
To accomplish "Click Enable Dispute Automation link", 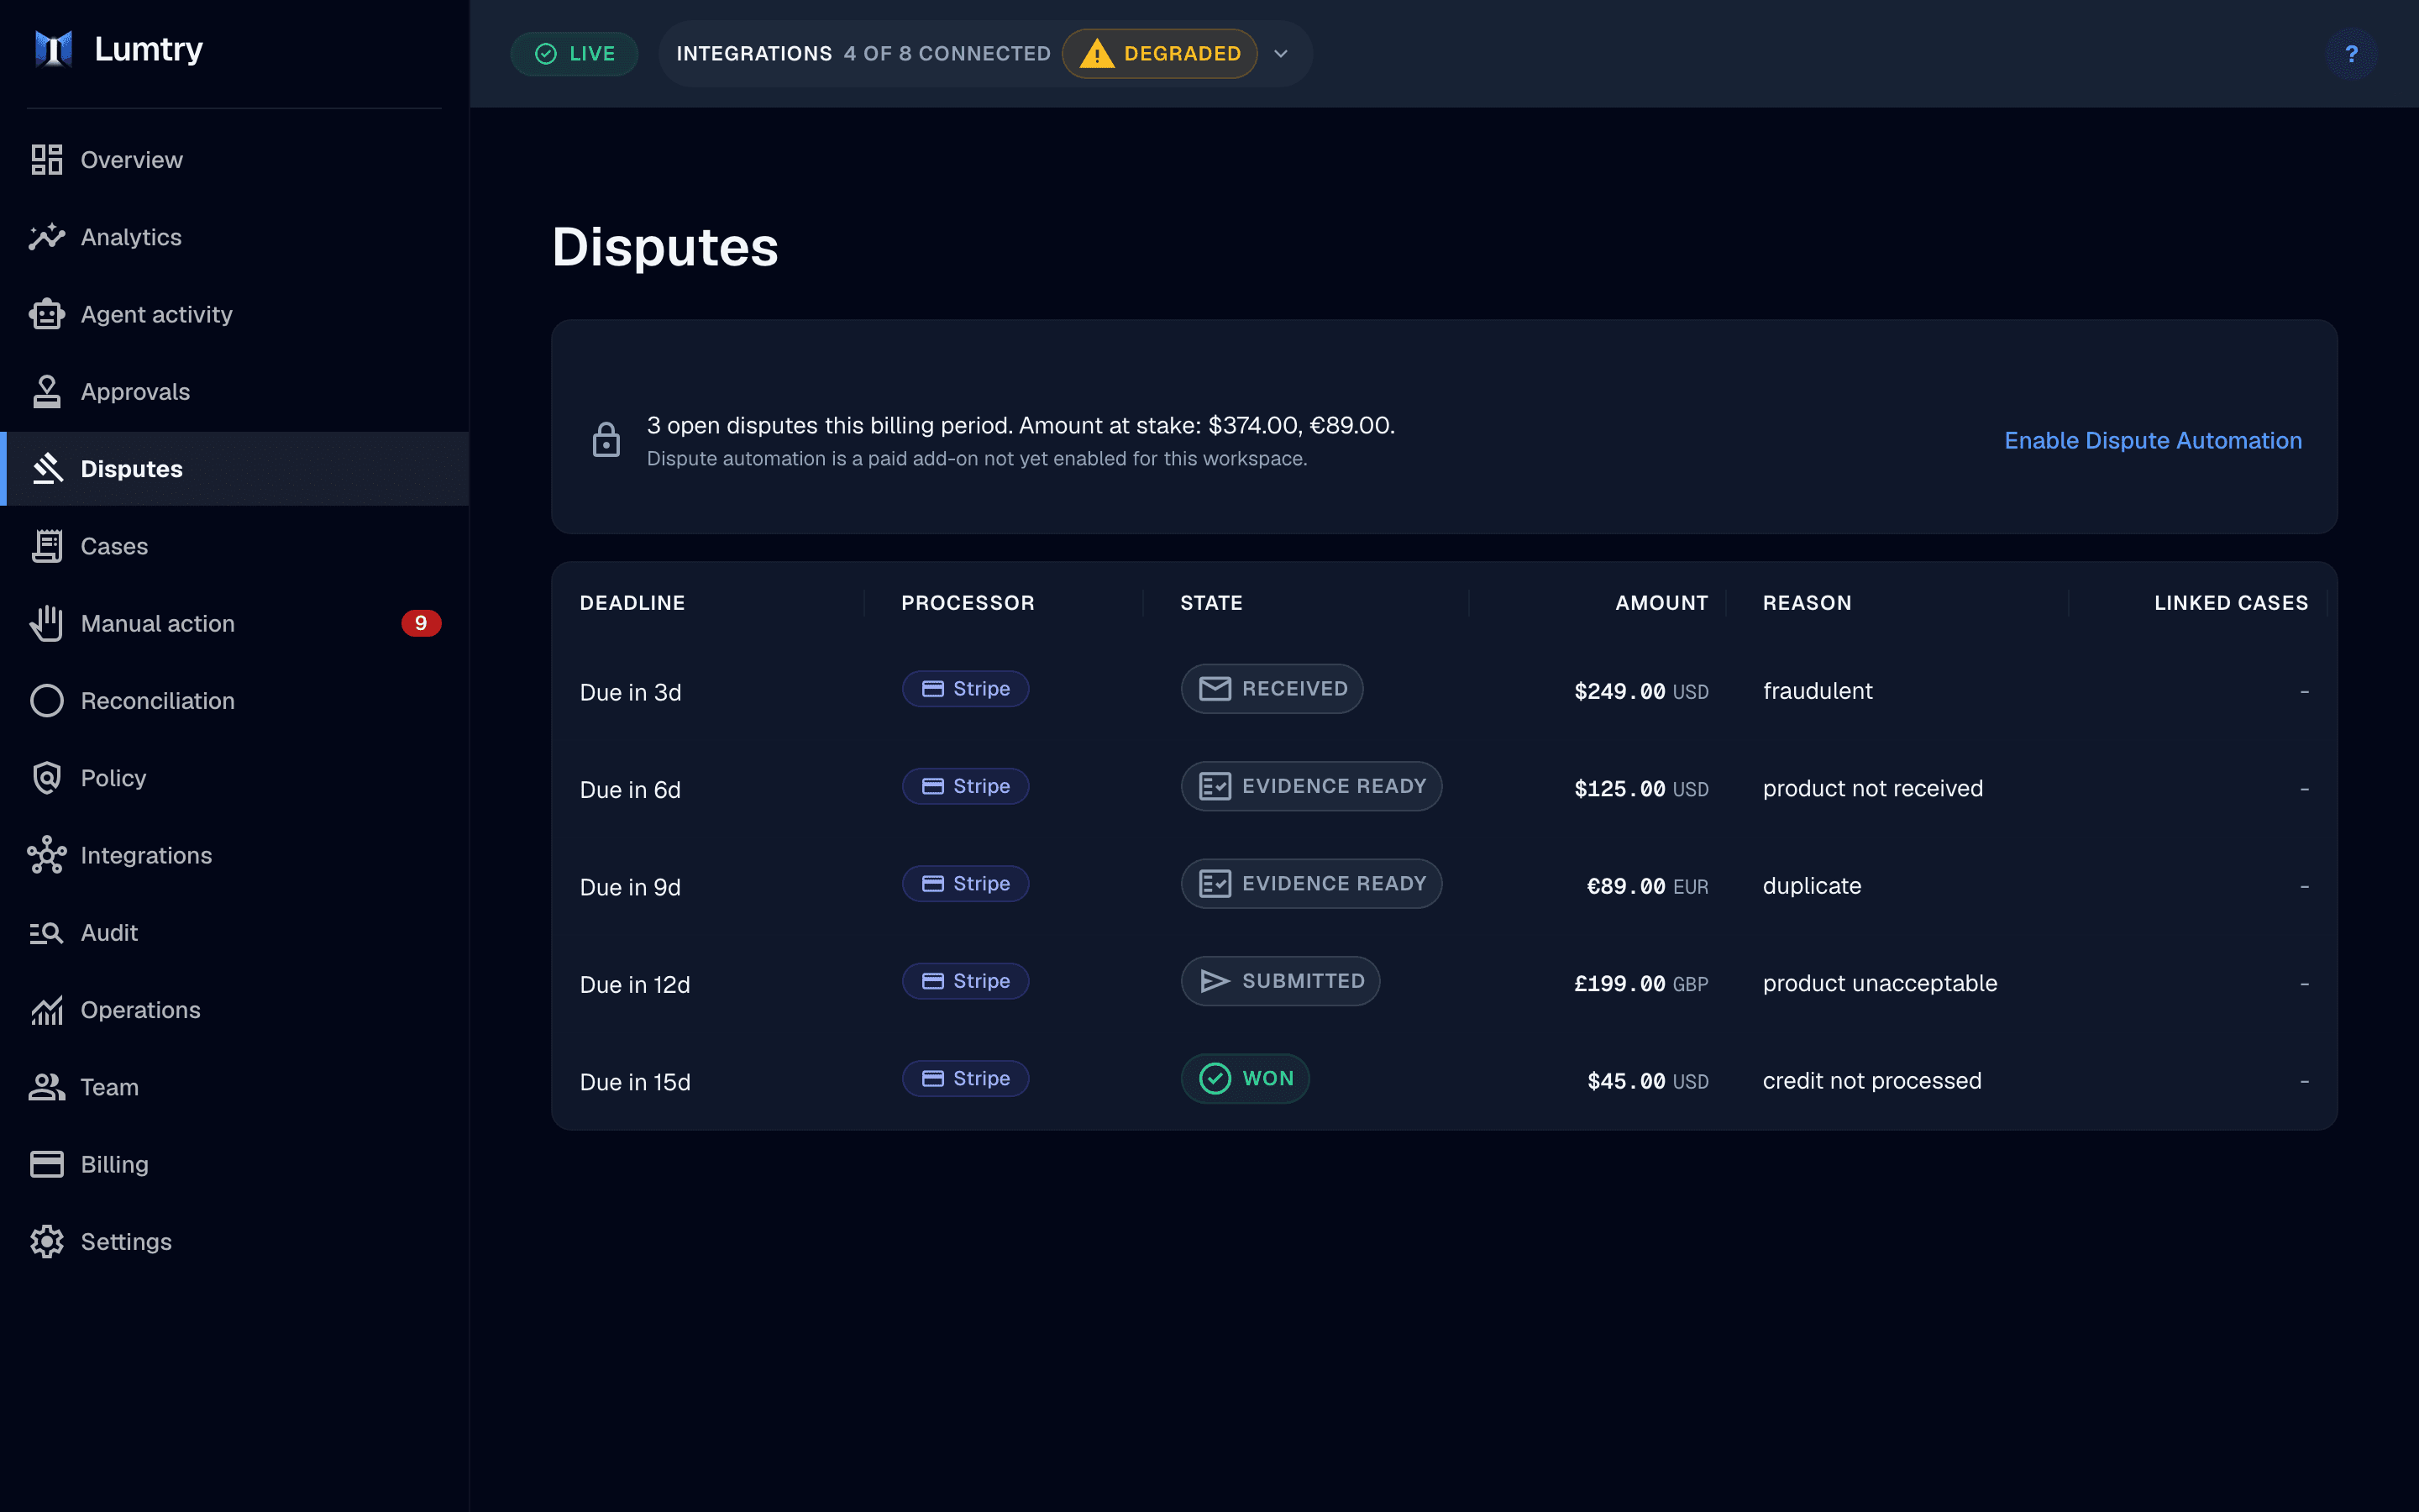I will tap(2153, 441).
